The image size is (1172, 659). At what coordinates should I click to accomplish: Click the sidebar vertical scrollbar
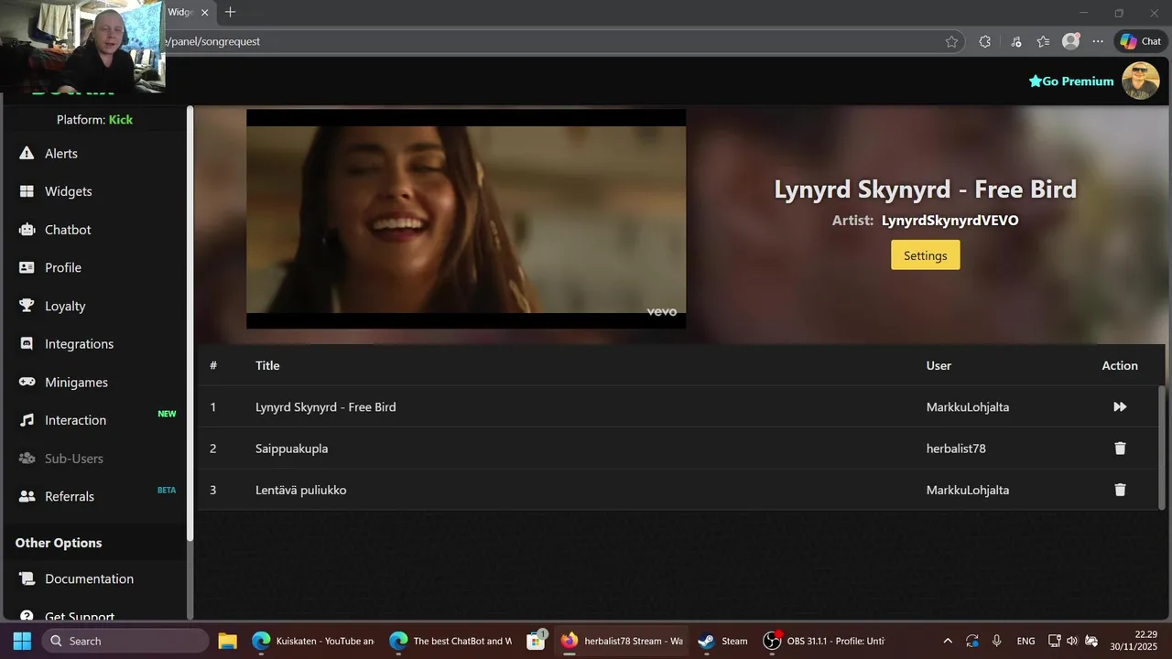pos(190,322)
